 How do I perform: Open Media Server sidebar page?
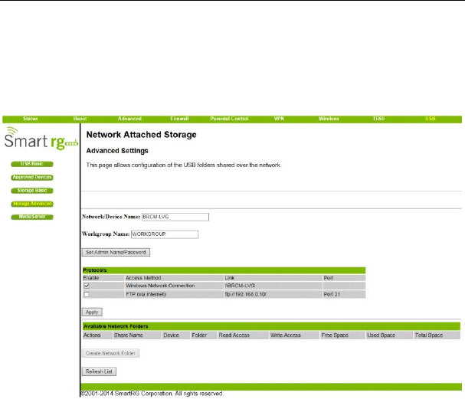(x=32, y=217)
